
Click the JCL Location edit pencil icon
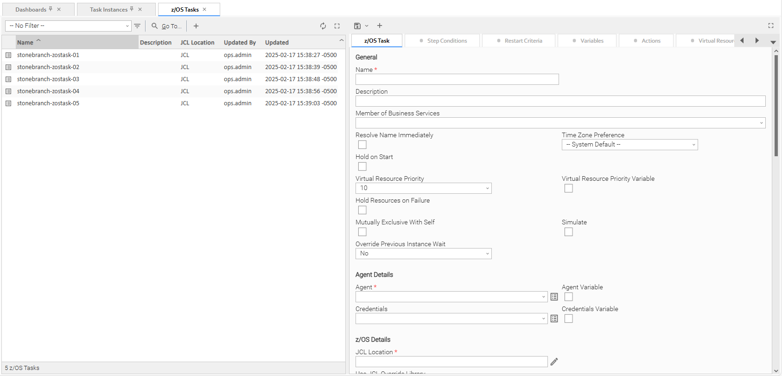(554, 362)
